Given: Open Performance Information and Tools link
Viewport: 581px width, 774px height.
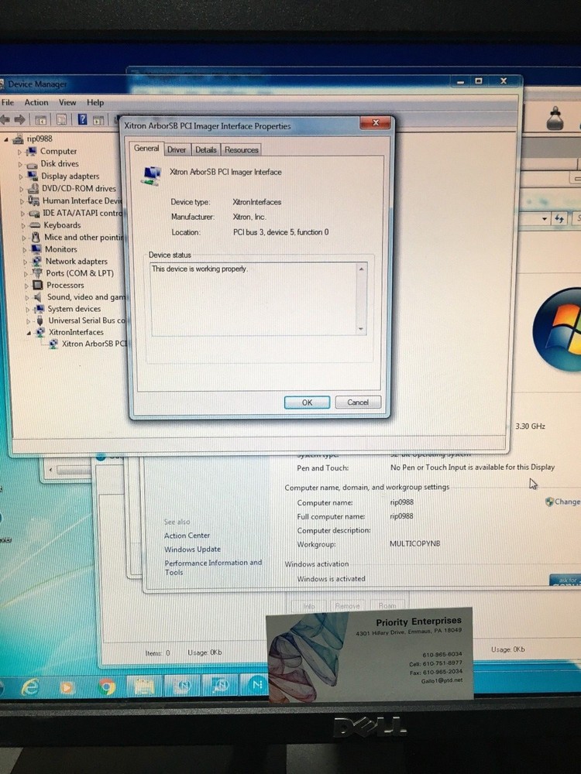Looking at the screenshot, I should [x=213, y=567].
